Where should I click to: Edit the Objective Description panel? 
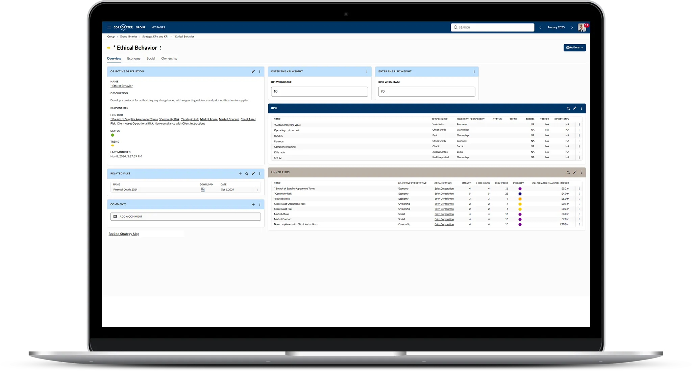click(253, 71)
